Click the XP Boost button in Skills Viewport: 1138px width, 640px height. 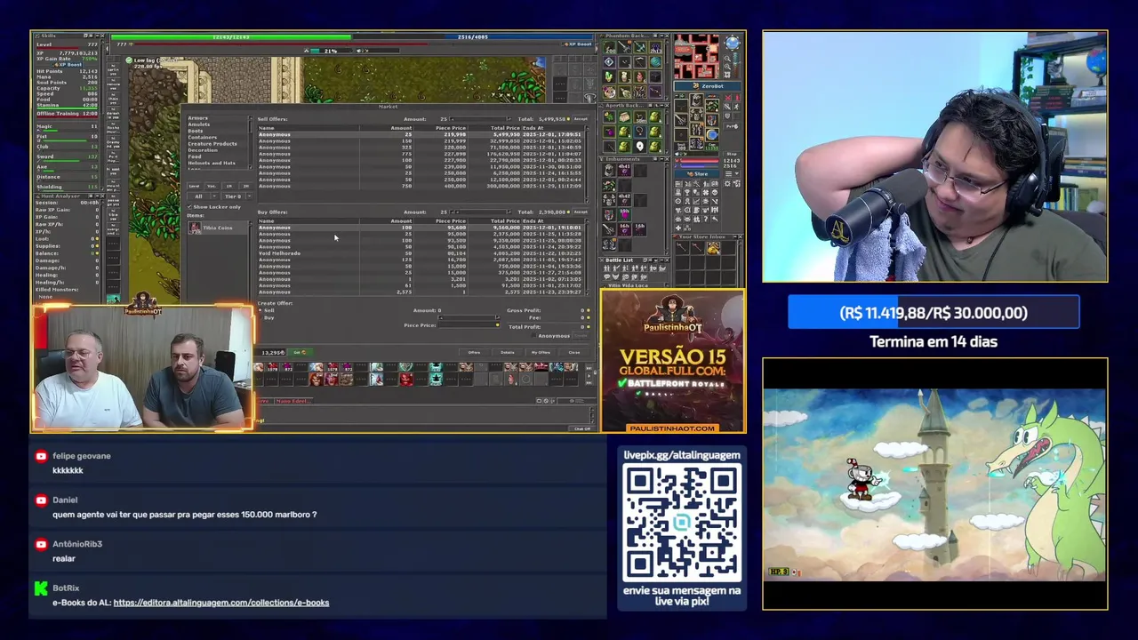click(67, 65)
